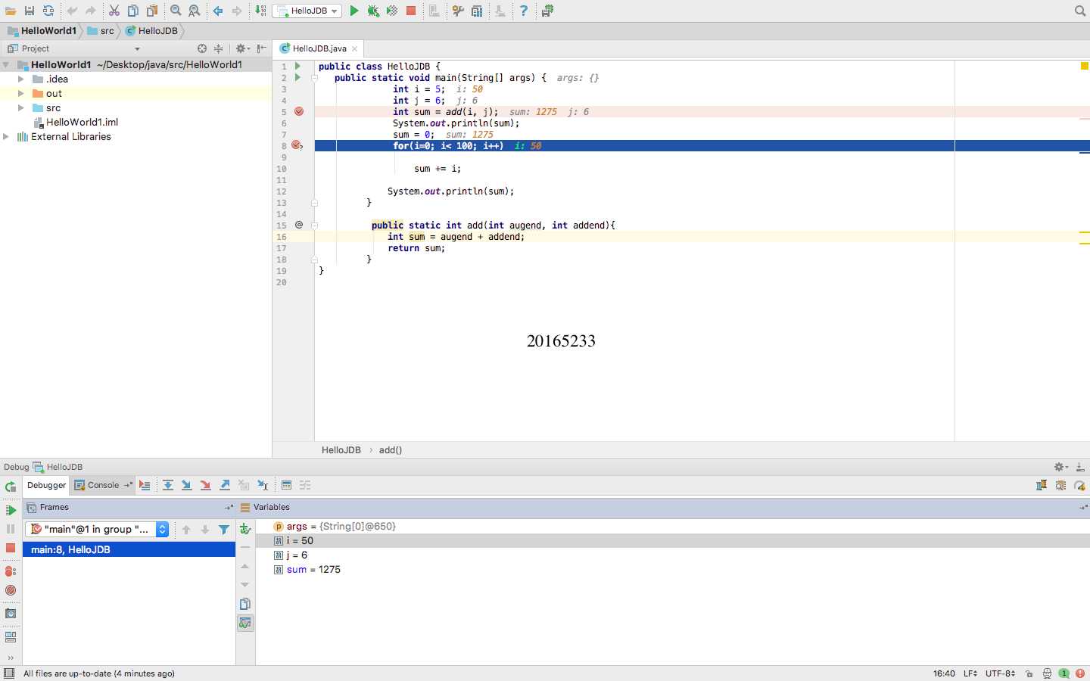
Task: Click the Find magnifier icon
Action: pos(176,11)
